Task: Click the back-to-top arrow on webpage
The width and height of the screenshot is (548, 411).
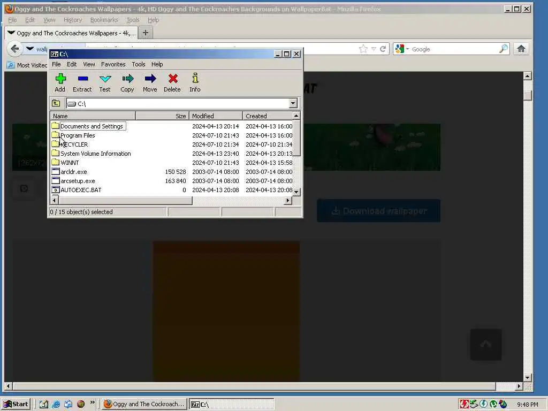Action: (x=486, y=345)
